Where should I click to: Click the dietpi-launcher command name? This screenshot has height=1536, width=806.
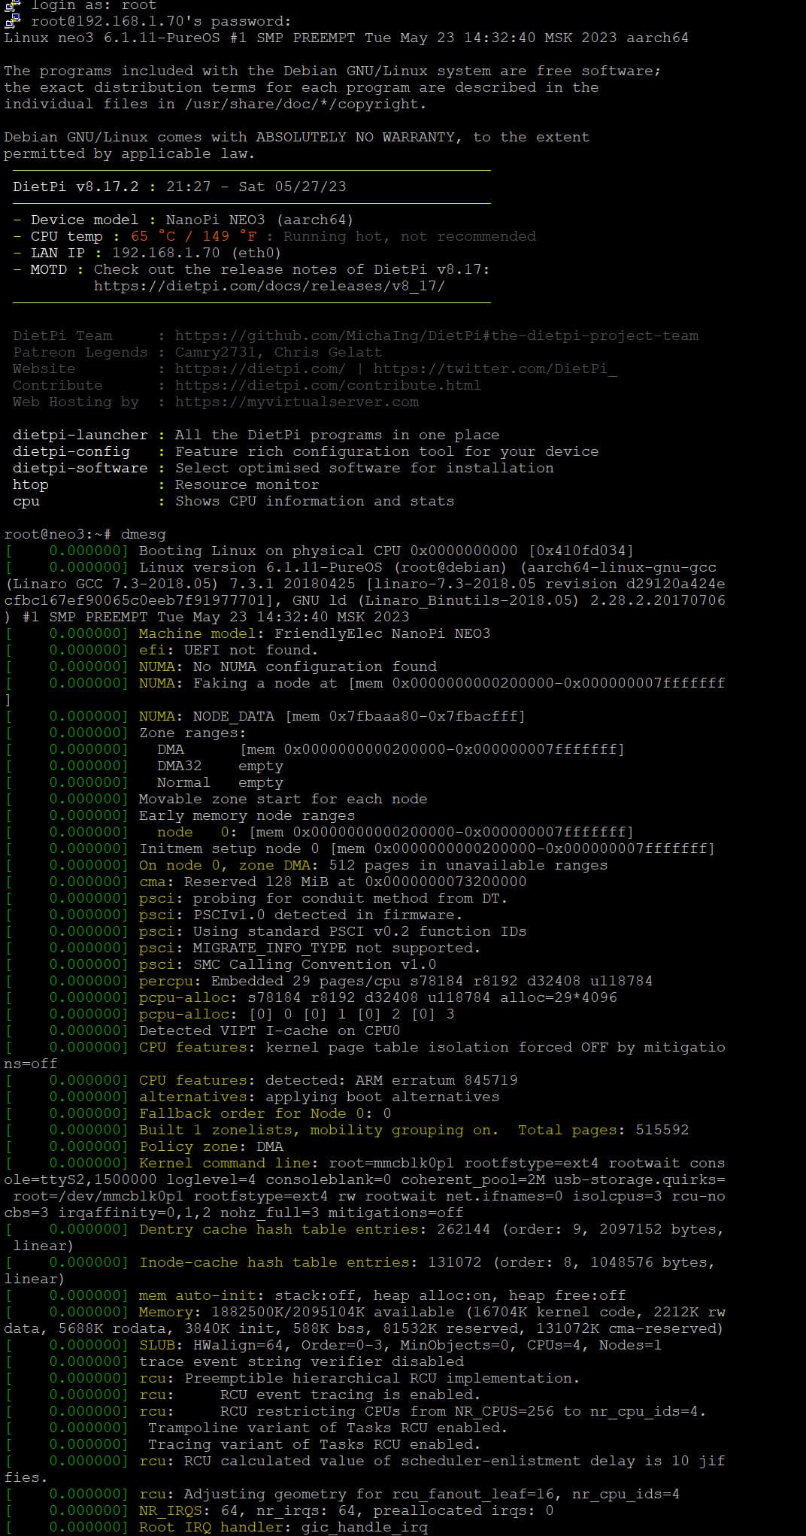click(80, 435)
